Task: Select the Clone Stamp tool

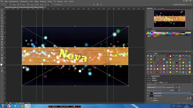Action: pyautogui.click(x=2, y=31)
